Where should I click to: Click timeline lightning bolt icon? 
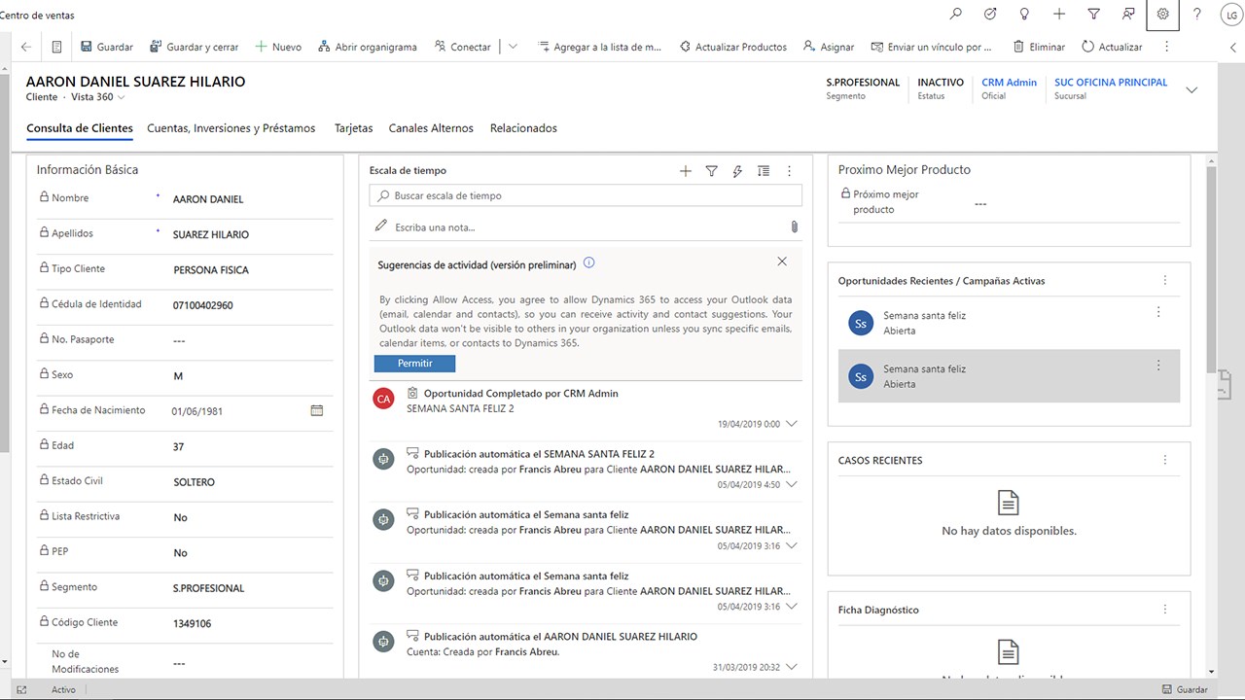(x=737, y=171)
